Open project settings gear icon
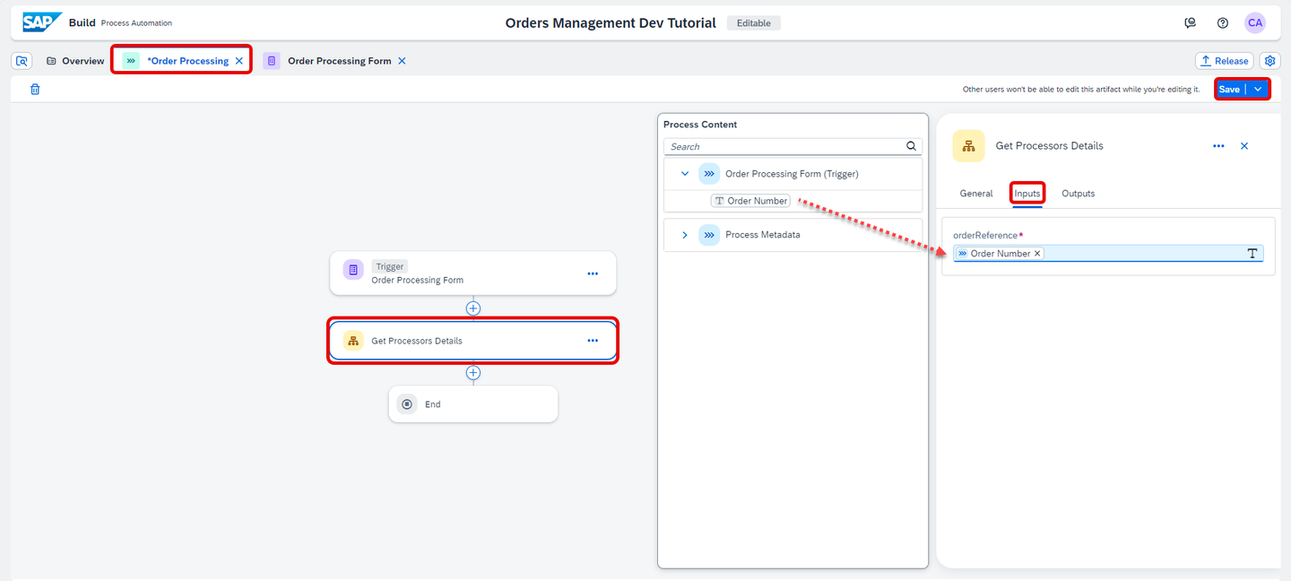This screenshot has height=581, width=1291. pos(1269,61)
